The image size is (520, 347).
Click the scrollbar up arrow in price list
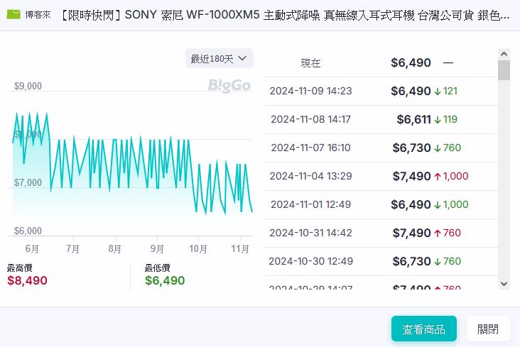pos(504,54)
